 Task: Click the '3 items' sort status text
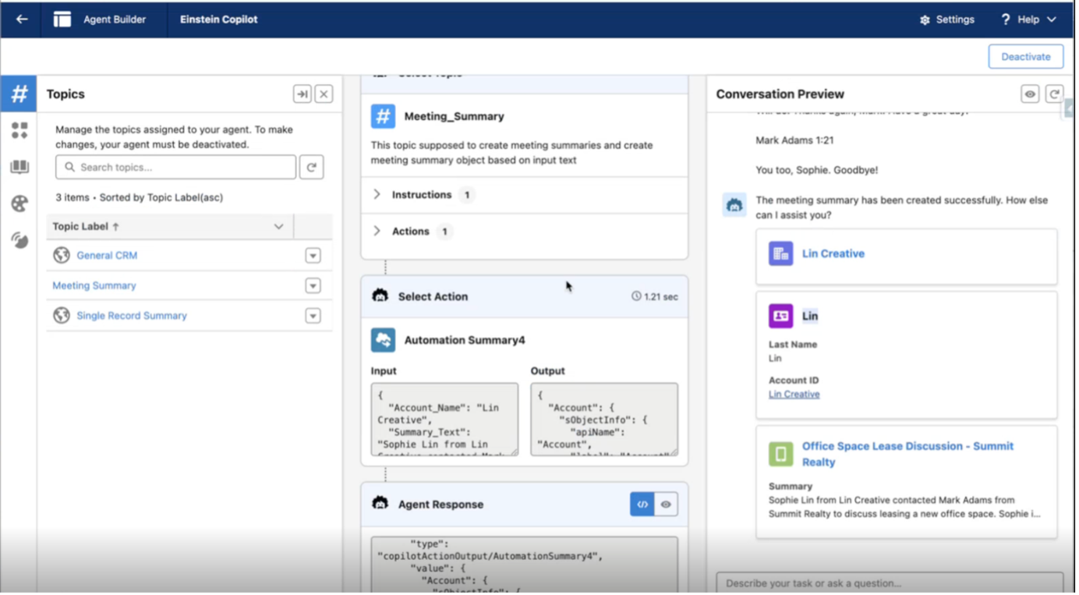140,198
